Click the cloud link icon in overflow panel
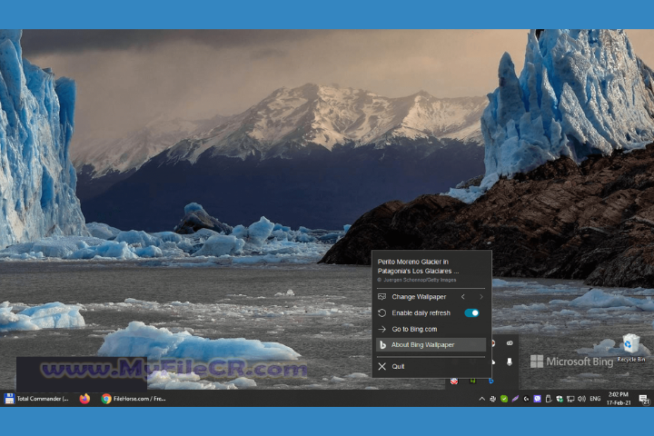Screen dimensions: 654x436 (x=510, y=343)
